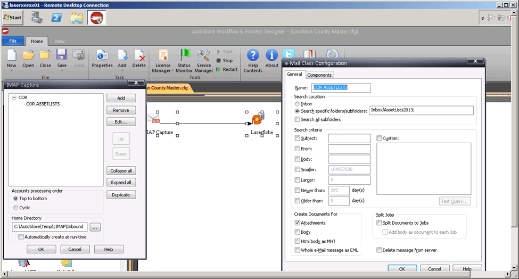Viewport: 519px width, 279px height.
Task: Click the Close folder icon in the ribbon
Action: [45, 55]
